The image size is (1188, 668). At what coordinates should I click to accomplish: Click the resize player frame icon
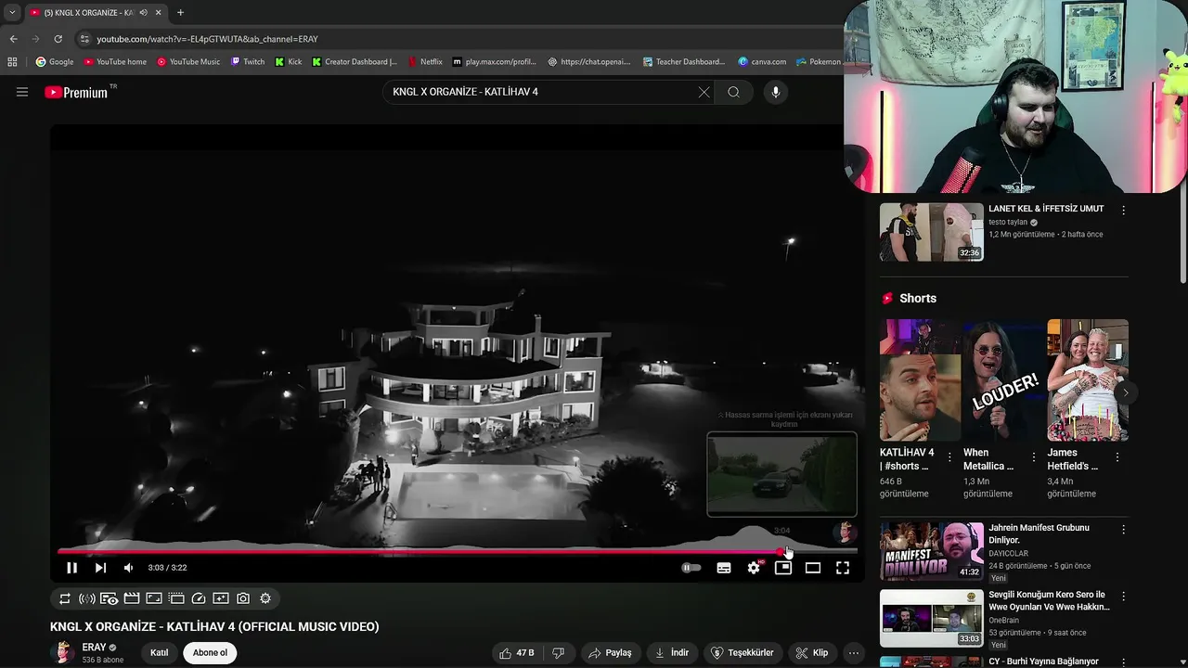[154, 598]
